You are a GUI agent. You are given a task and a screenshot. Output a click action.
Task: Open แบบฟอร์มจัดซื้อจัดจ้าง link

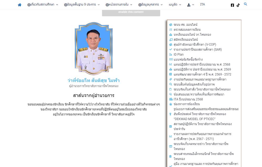[188, 59]
